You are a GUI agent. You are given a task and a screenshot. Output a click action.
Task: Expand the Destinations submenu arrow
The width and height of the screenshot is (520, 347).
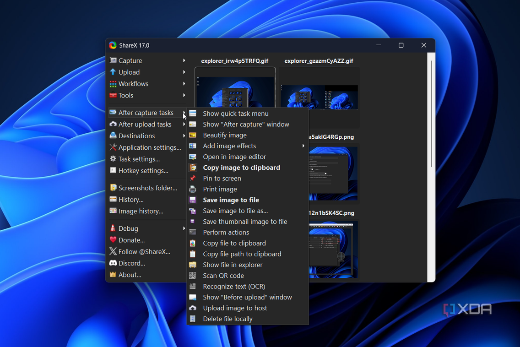(184, 136)
